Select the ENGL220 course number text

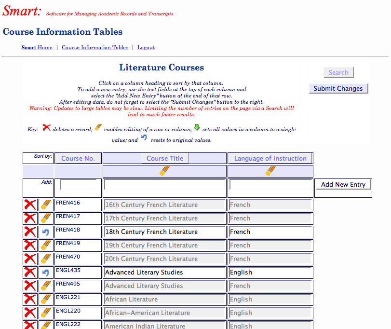(x=68, y=311)
